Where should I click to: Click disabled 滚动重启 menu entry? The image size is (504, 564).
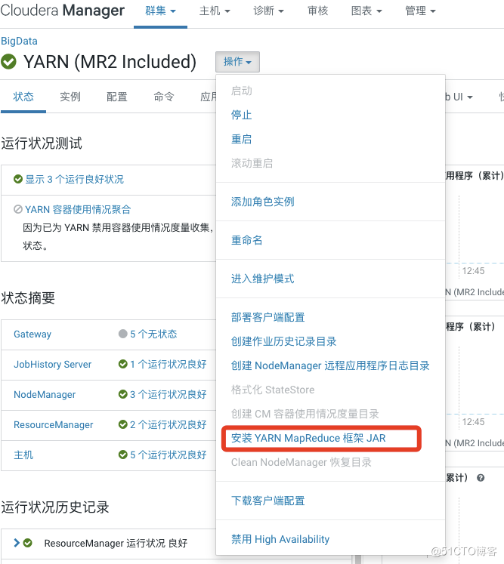click(x=252, y=163)
